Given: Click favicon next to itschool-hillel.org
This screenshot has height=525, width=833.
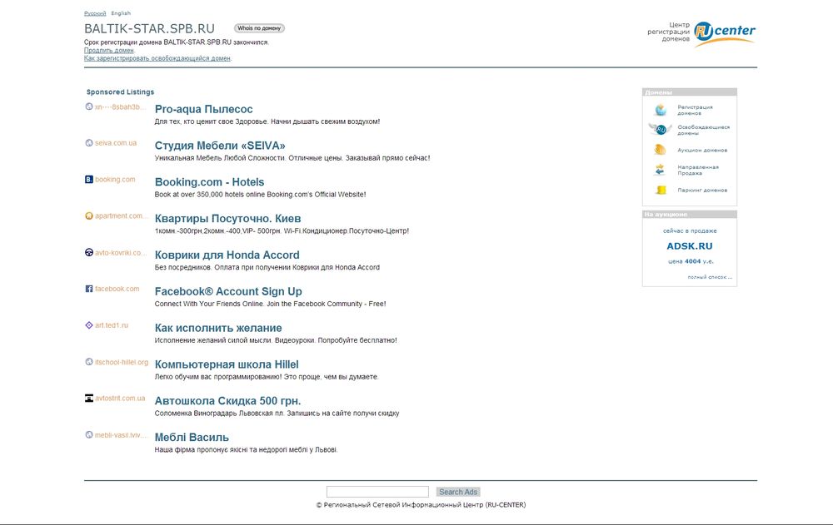Looking at the screenshot, I should click(89, 362).
